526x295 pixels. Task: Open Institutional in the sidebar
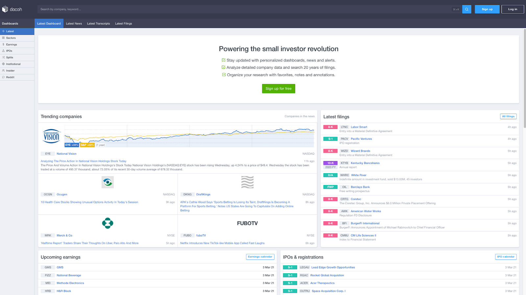(17, 64)
